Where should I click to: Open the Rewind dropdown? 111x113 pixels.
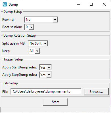[x=41, y=20]
